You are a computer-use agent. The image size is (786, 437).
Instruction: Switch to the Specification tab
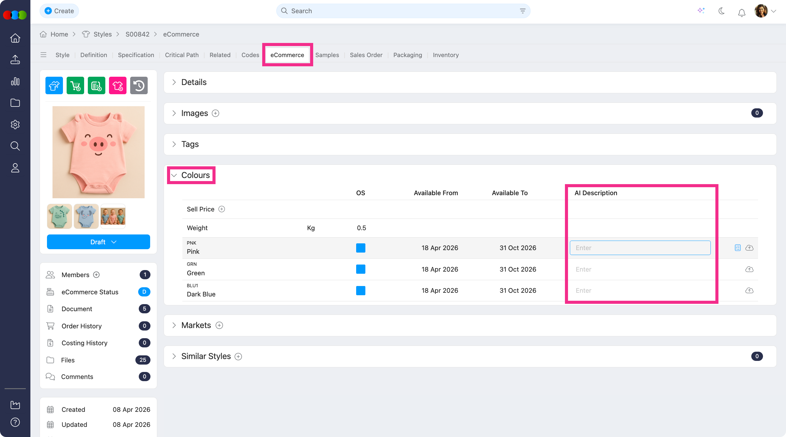pyautogui.click(x=136, y=55)
